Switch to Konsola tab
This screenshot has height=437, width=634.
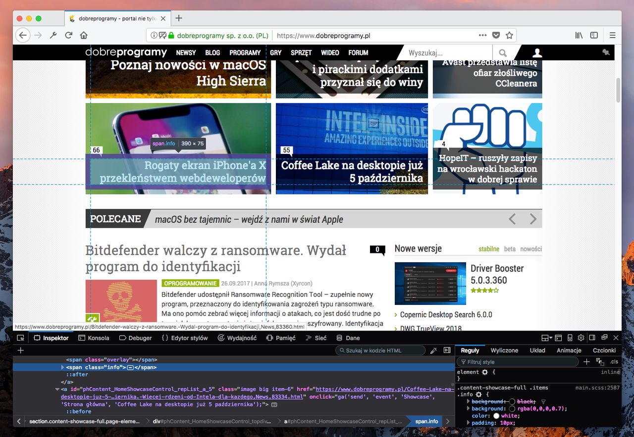tap(94, 338)
